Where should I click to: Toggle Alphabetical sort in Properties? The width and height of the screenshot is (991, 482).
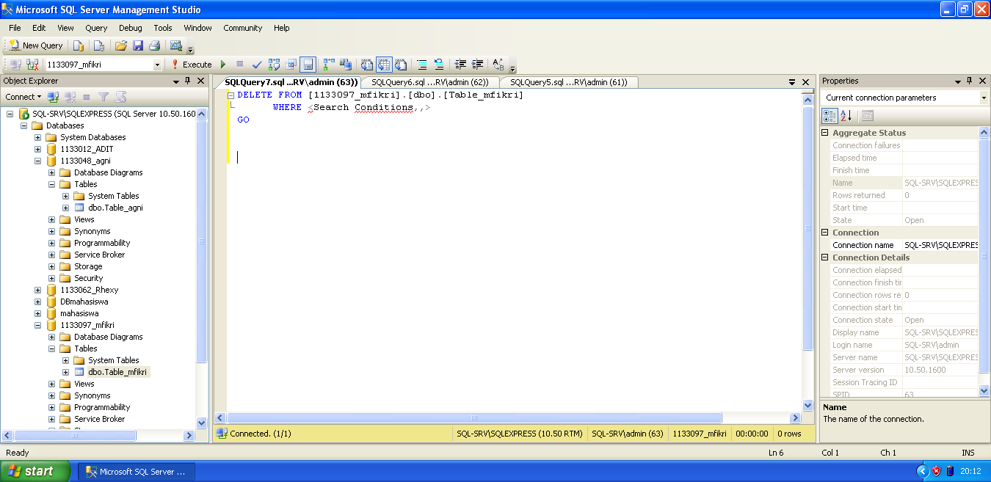tap(846, 116)
